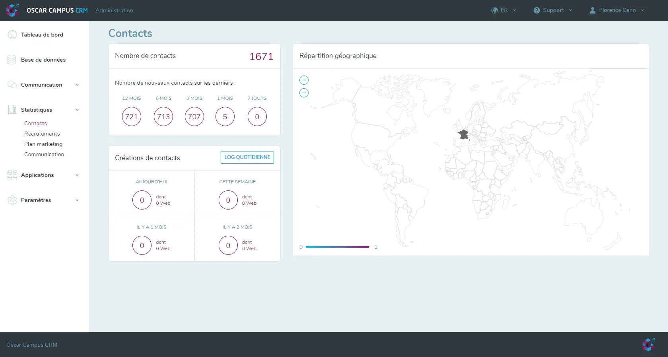Click the Créations de contacts heading
This screenshot has width=668, height=357.
point(148,158)
